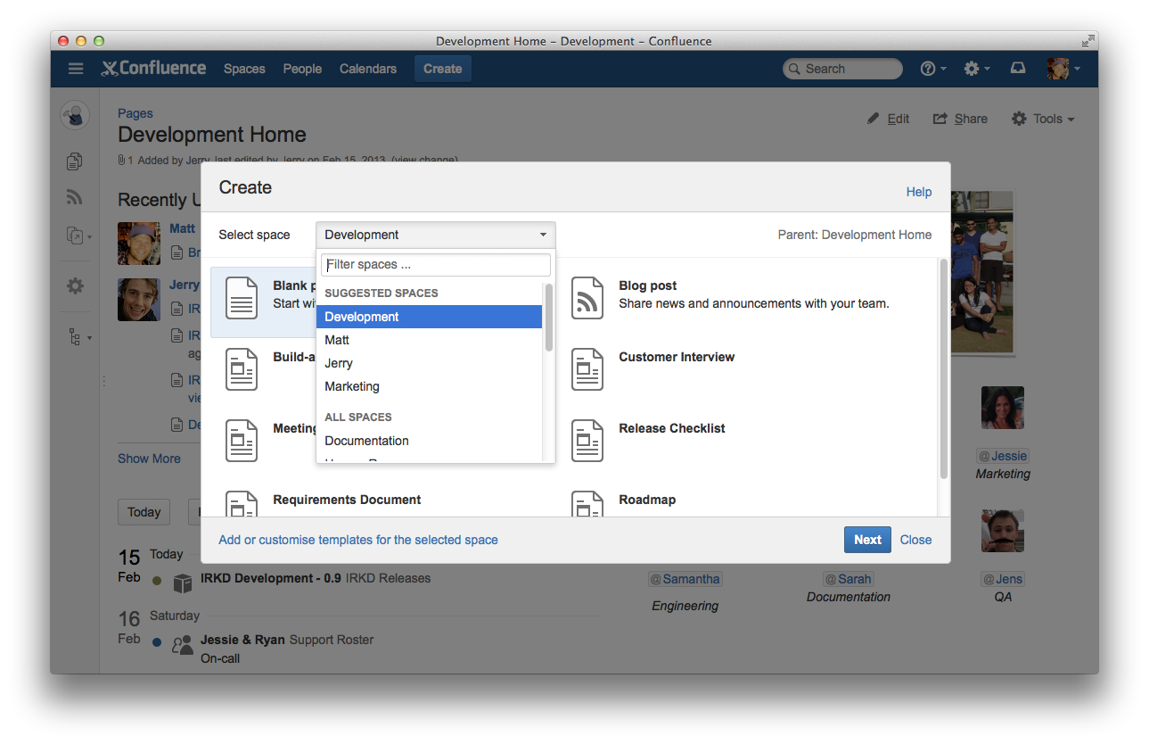Screen dimensions: 1149x744
Task: Open the notifications tray icon
Action: 1018,69
